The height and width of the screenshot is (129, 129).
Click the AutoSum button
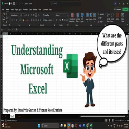[101, 14]
